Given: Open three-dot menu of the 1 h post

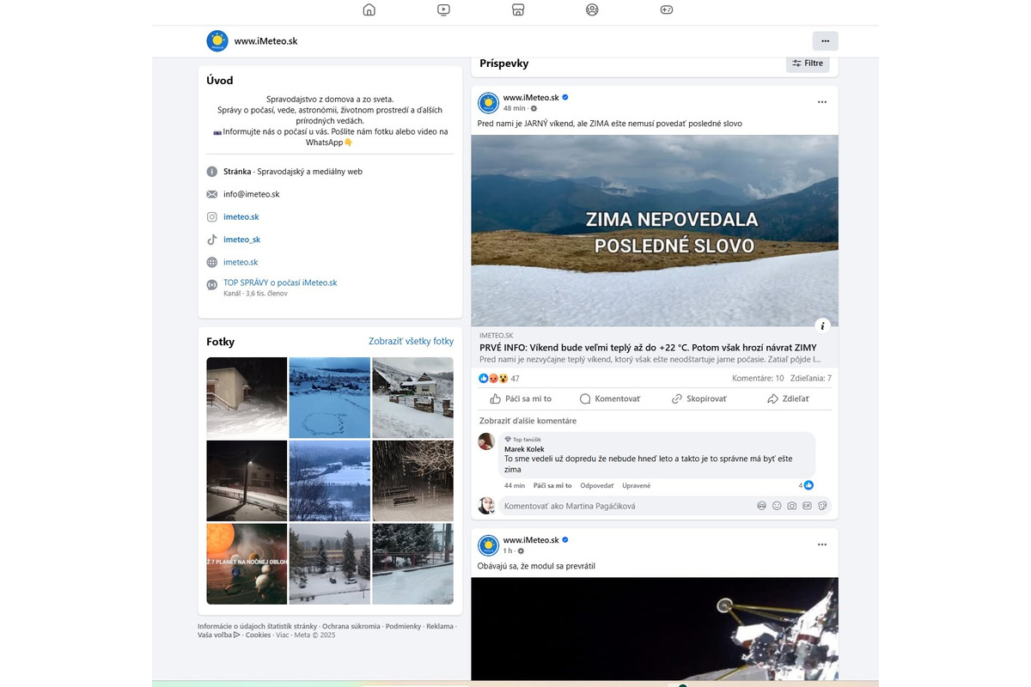Looking at the screenshot, I should tap(822, 544).
